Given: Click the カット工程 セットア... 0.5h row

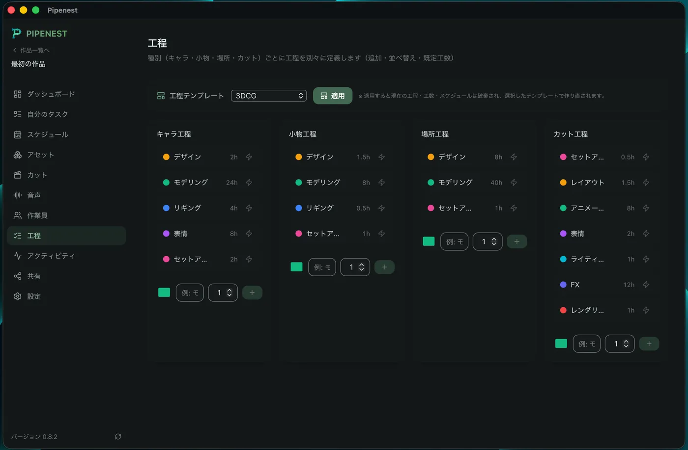Looking at the screenshot, I should 606,157.
